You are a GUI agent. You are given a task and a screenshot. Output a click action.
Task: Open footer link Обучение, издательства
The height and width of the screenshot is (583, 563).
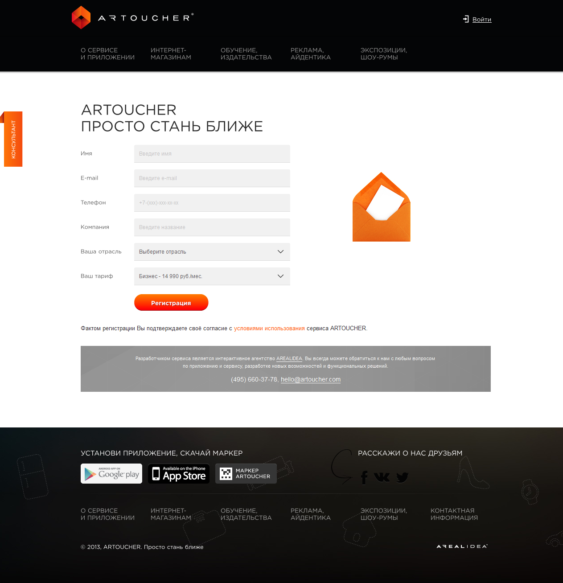(x=246, y=514)
